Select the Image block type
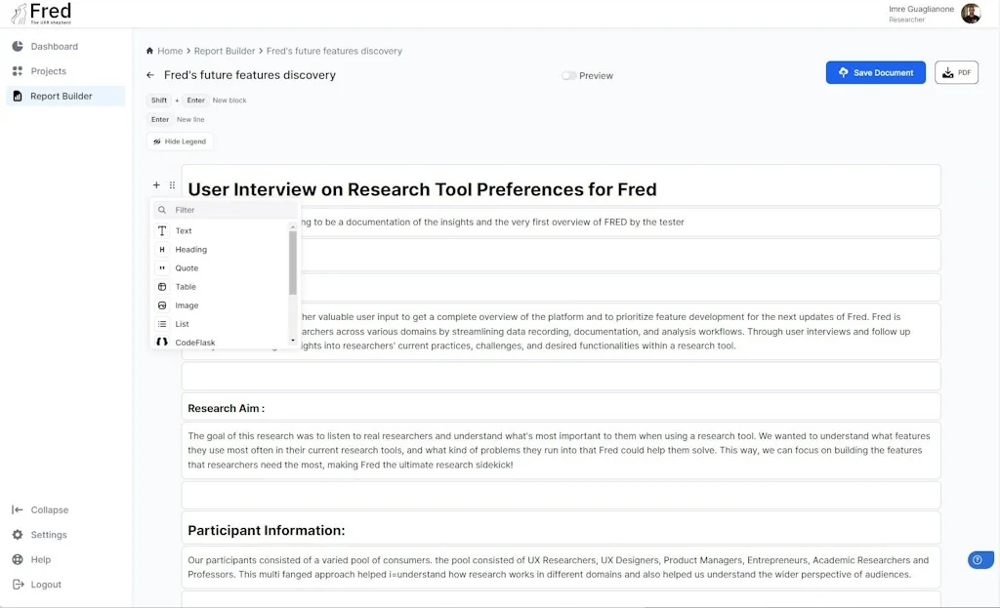 point(186,304)
